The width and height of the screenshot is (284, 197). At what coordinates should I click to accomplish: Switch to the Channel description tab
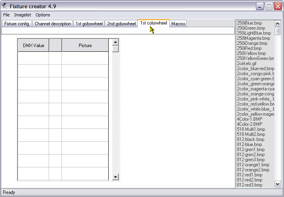[x=53, y=24]
